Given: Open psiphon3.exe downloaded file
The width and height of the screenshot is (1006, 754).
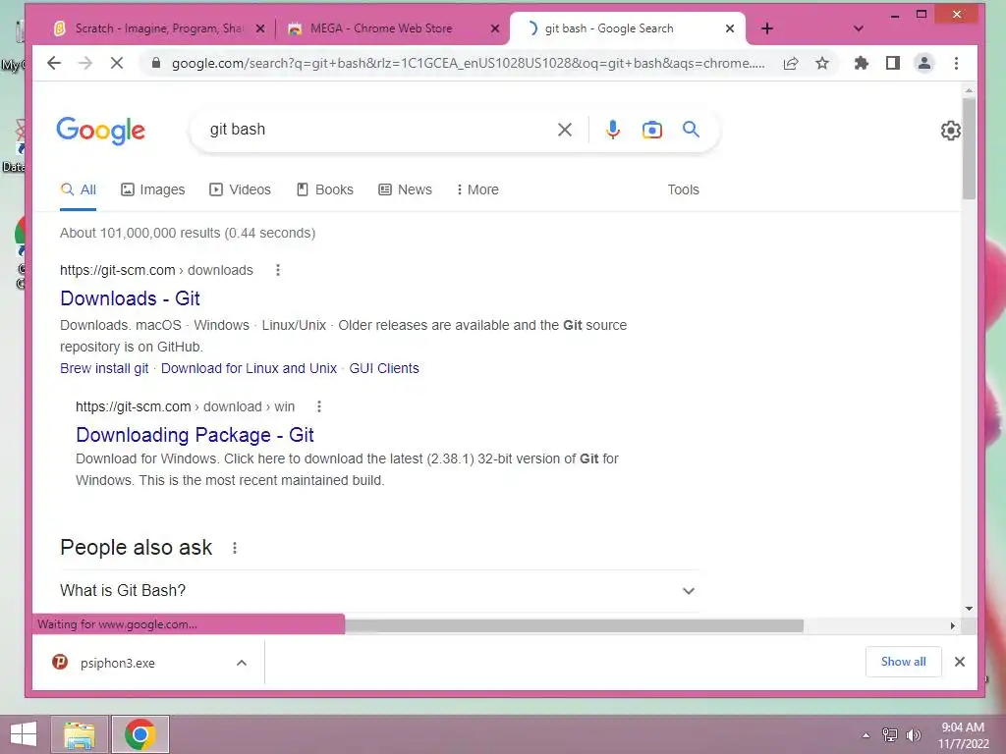Looking at the screenshot, I should pyautogui.click(x=118, y=663).
